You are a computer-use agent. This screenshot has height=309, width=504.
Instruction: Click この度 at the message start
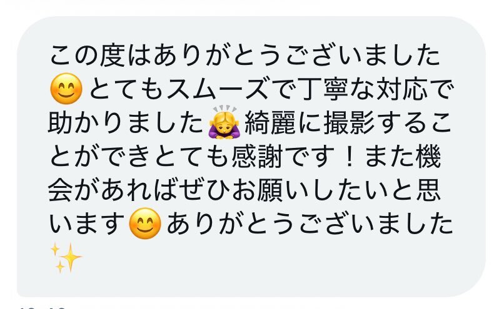point(88,56)
